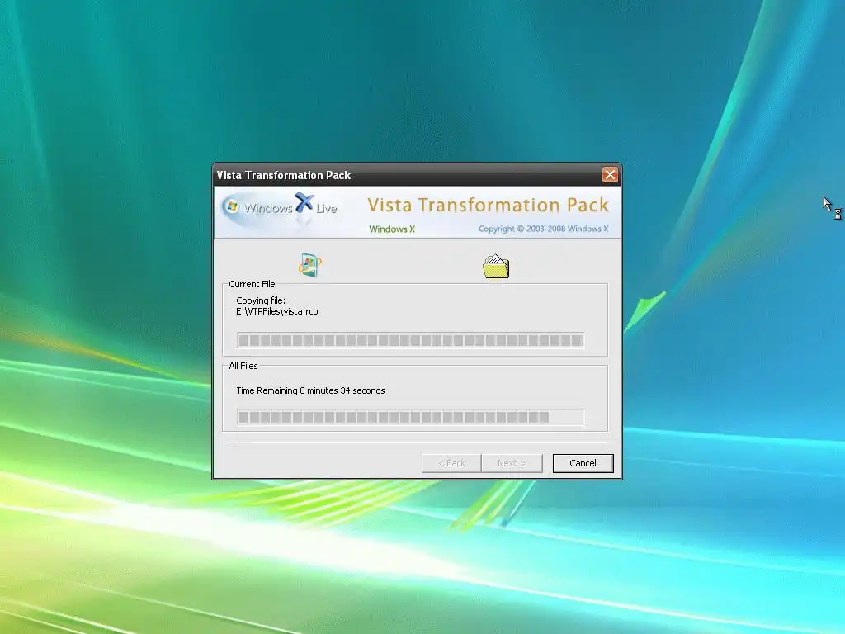Click the 'Current File' group label
Screen dimensions: 845x634
(252, 284)
